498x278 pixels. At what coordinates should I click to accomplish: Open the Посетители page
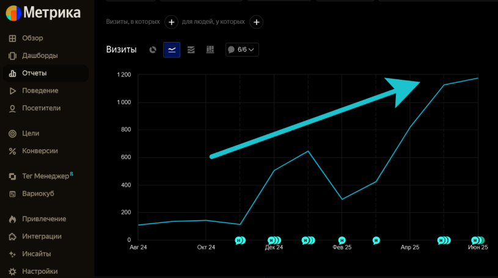41,109
